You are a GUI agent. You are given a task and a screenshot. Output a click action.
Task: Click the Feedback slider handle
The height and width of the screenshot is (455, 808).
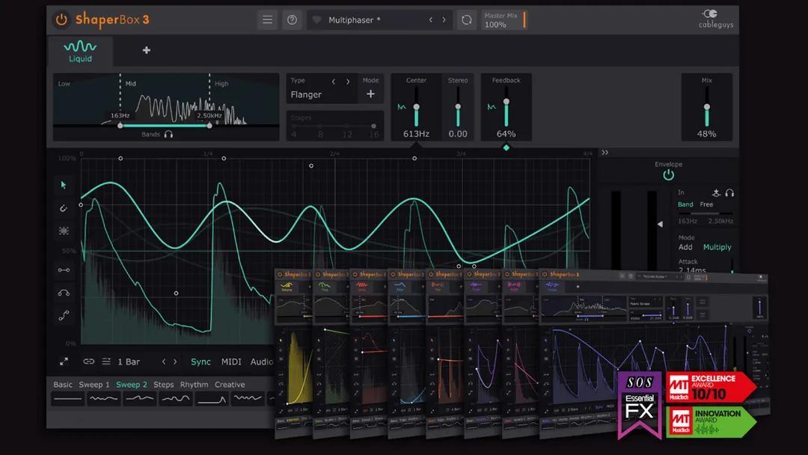(x=506, y=102)
